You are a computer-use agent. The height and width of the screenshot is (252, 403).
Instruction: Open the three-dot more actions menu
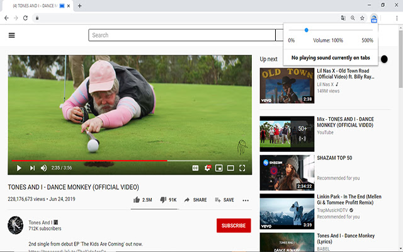[246, 200]
